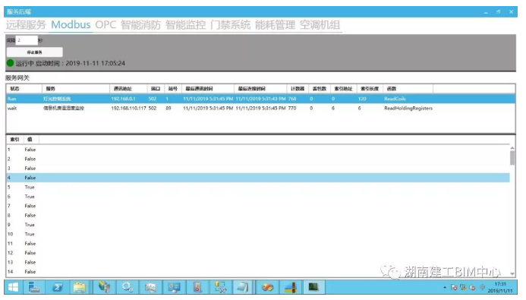Sort by the 通讯地址 column header

tap(128, 89)
